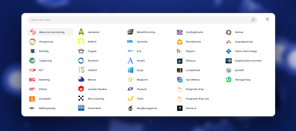Choose Belatra provider name
Viewport: 296px width, 131px height.
(x=92, y=80)
